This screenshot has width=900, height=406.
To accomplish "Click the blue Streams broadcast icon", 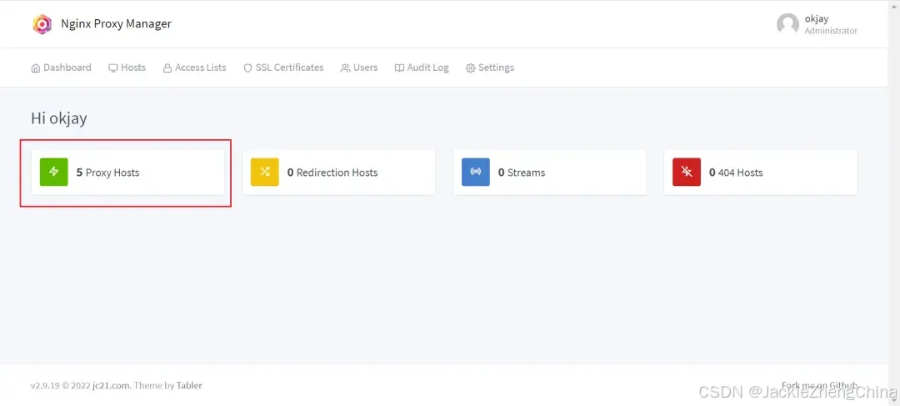I will click(x=476, y=173).
